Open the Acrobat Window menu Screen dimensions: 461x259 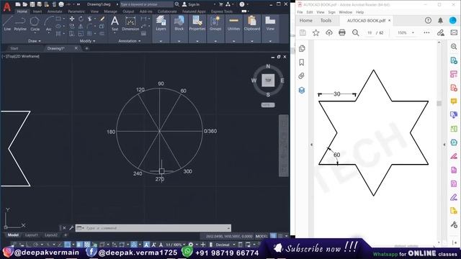(346, 12)
